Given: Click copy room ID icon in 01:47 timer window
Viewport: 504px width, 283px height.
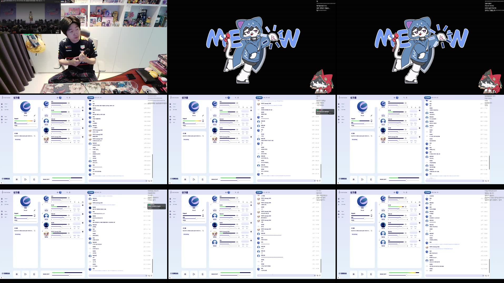Looking at the screenshot, I should click(203, 231).
